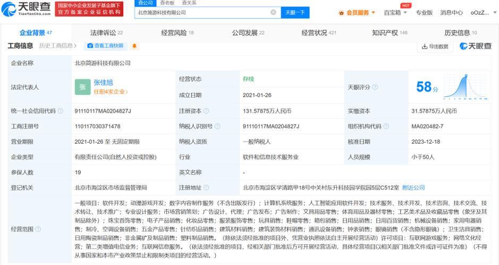Select the 经营风险 tab
The height and width of the screenshot is (265, 499).
point(177,33)
